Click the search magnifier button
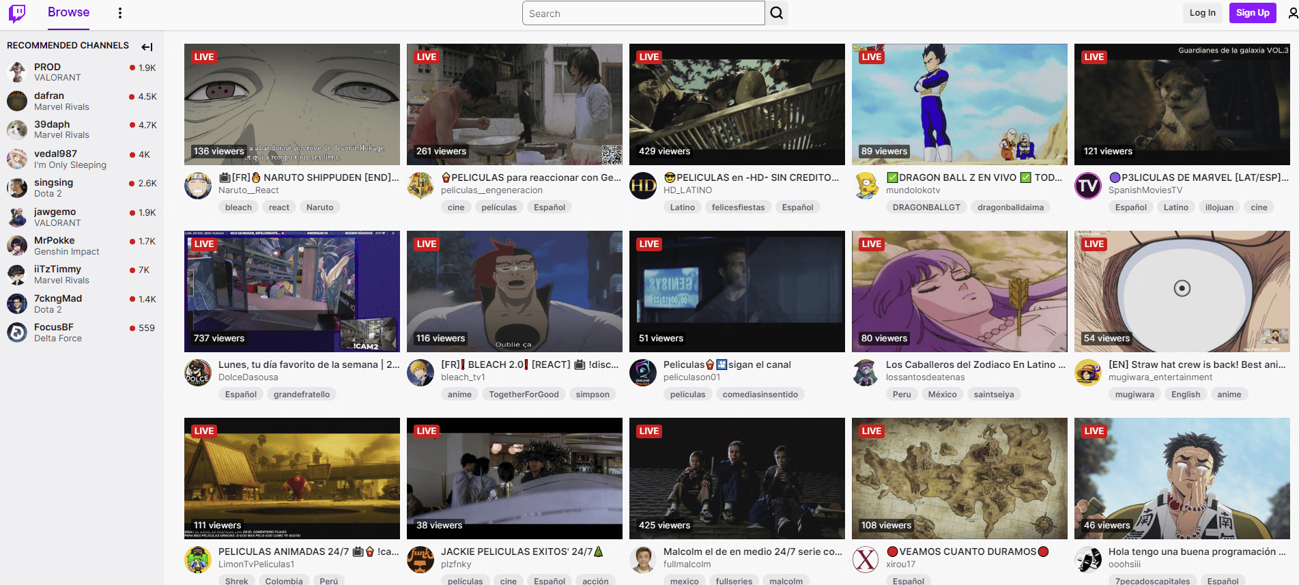Viewport: 1299px width, 585px height. tap(777, 13)
